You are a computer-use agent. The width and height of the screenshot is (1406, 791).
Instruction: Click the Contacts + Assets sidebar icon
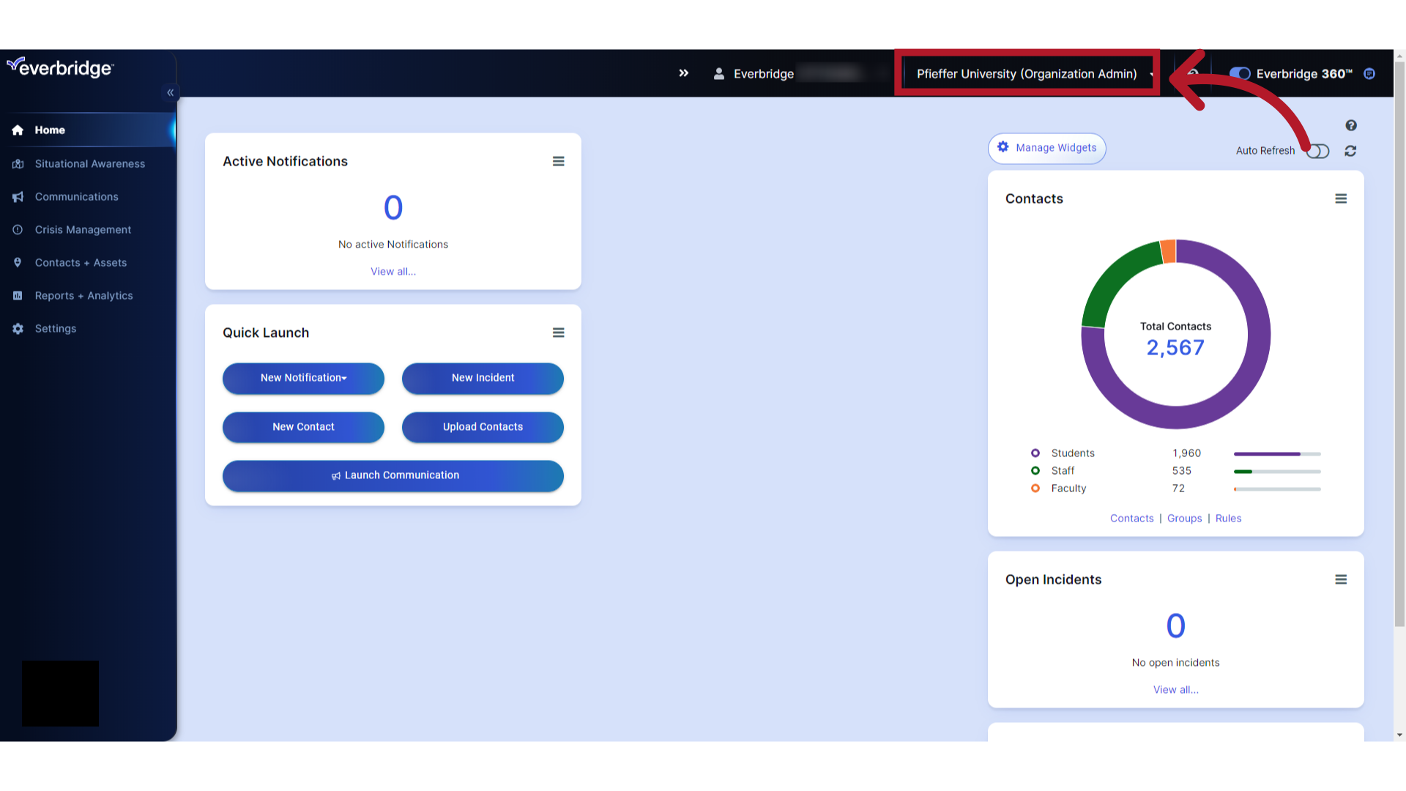pos(18,261)
